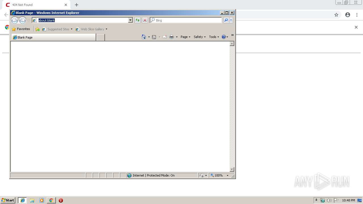The width and height of the screenshot is (363, 204).
Task: Click the Show desktop tray icon
Action: click(360, 200)
